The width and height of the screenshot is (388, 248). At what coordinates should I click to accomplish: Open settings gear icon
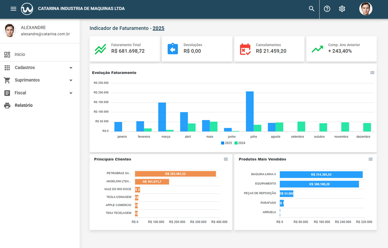(342, 9)
